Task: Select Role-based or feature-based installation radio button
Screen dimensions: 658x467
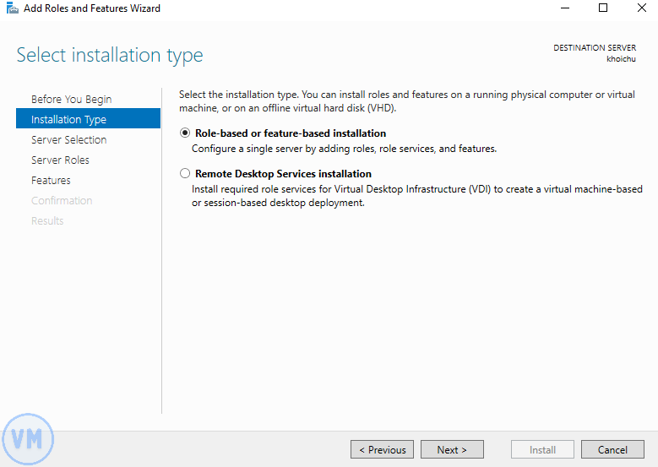Action: click(185, 133)
